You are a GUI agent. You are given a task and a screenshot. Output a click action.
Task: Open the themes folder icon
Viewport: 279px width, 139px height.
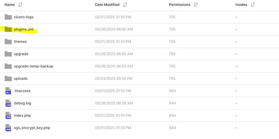8,42
